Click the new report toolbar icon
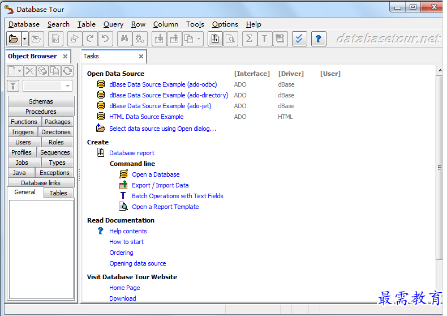This screenshot has width=447, height=316. [215, 39]
